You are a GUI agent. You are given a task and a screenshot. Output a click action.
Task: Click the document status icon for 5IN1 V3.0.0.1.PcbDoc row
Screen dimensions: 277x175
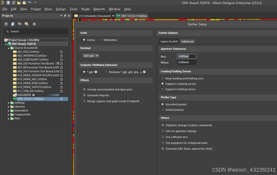point(62,99)
